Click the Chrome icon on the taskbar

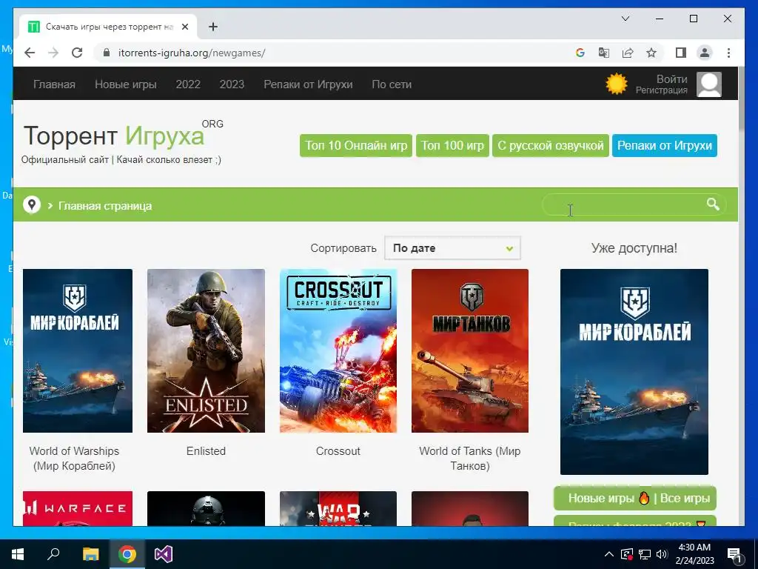coord(127,554)
